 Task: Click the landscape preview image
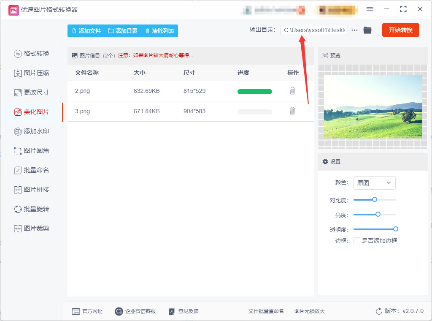(x=373, y=106)
